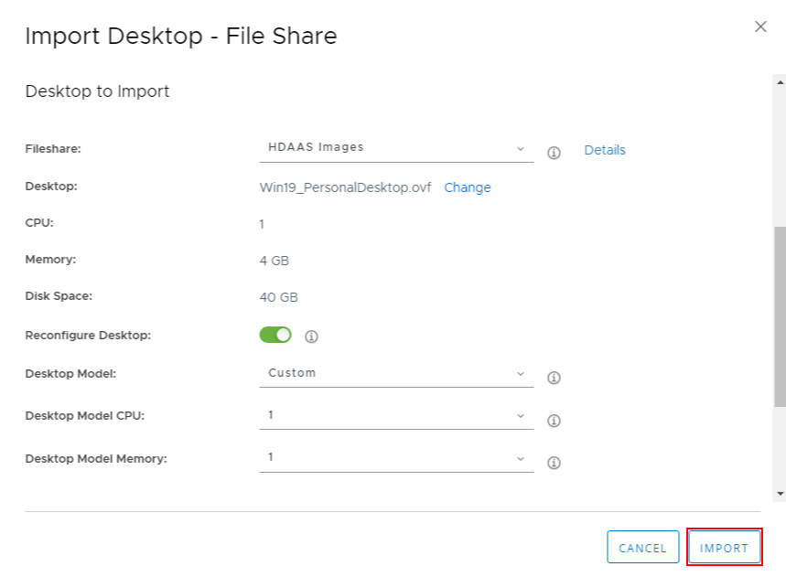
Task: Open the Desktop Model CPU dropdown
Action: tap(396, 415)
